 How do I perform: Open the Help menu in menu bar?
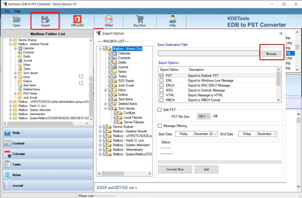tap(17, 11)
